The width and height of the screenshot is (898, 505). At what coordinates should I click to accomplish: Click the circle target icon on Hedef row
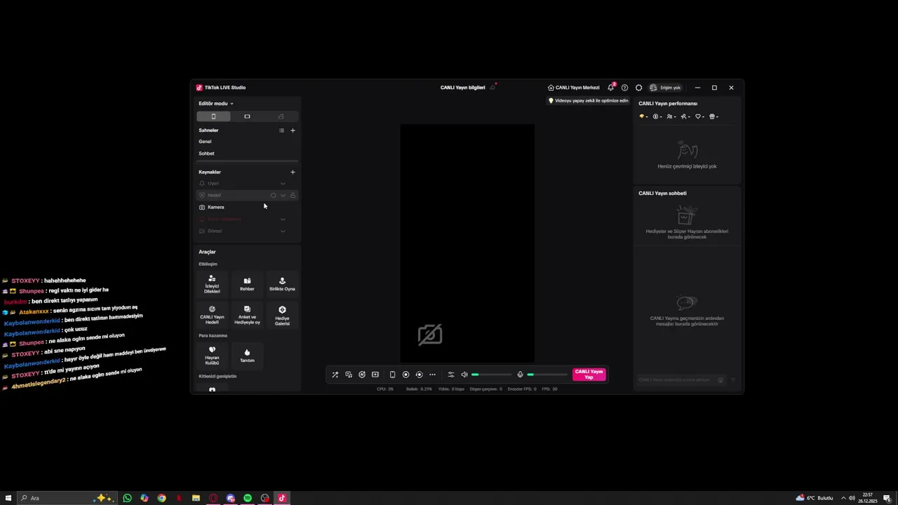coord(273,196)
